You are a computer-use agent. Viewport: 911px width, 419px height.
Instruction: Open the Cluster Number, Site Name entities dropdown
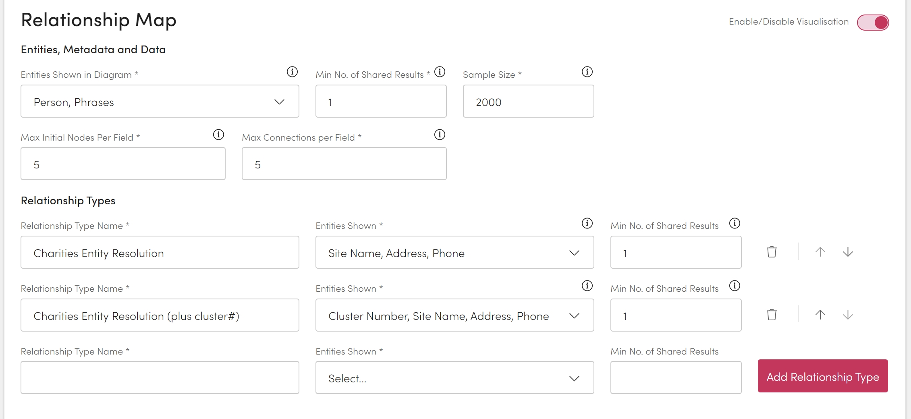454,315
